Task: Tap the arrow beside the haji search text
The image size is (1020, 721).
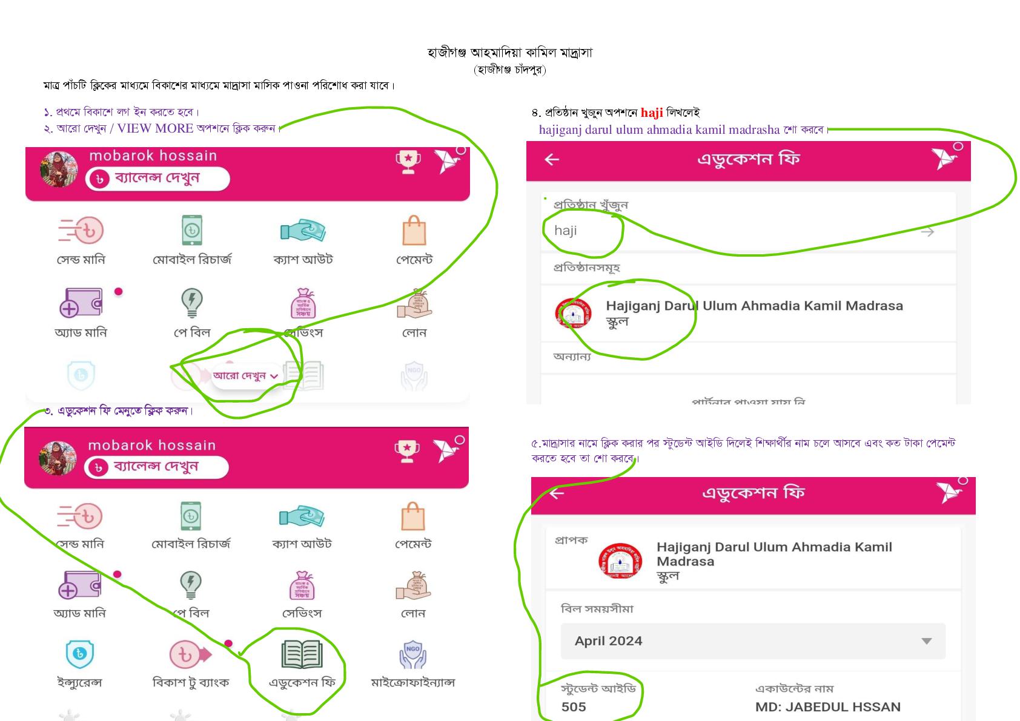Action: pyautogui.click(x=927, y=231)
